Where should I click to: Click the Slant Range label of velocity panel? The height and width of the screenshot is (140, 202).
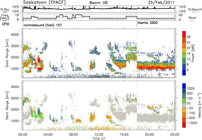tap(7, 105)
